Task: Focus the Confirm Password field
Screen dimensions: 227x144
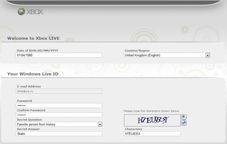Action: pyautogui.click(x=59, y=115)
